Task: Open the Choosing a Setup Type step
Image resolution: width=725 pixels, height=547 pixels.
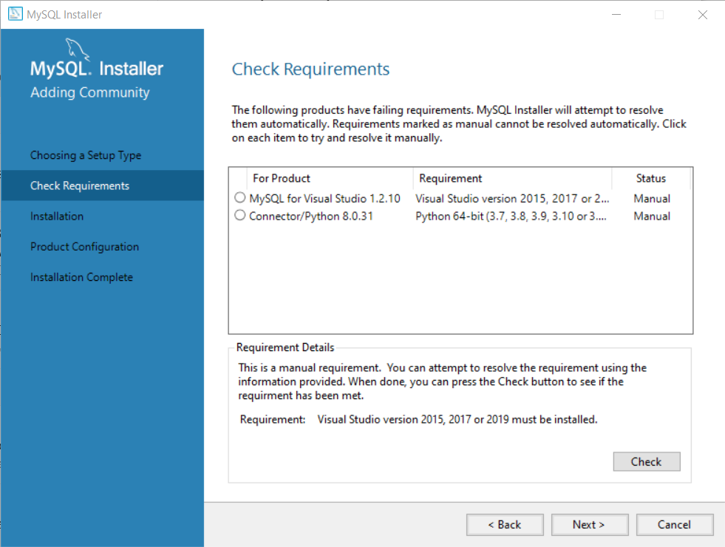Action: [86, 155]
